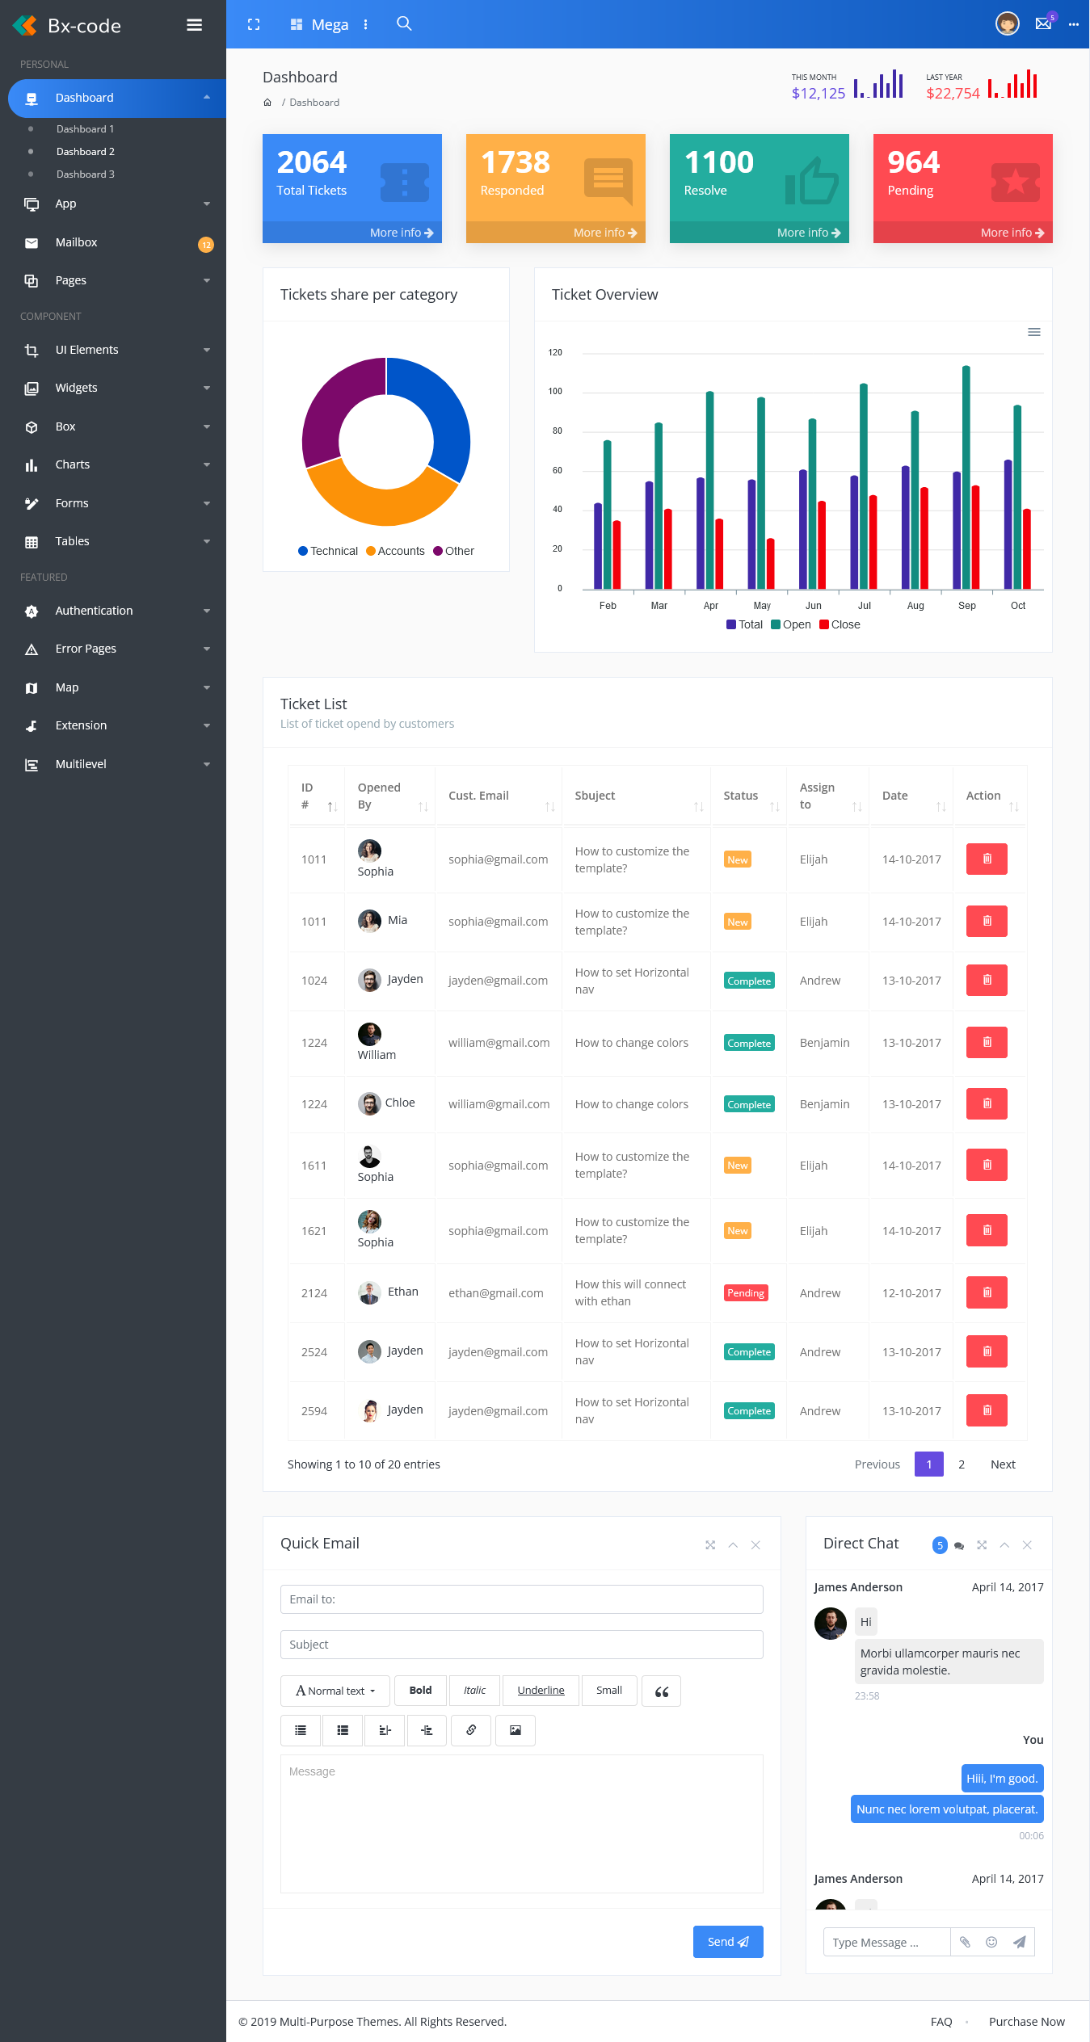
Task: Click the Send email button
Action: pyautogui.click(x=727, y=1942)
